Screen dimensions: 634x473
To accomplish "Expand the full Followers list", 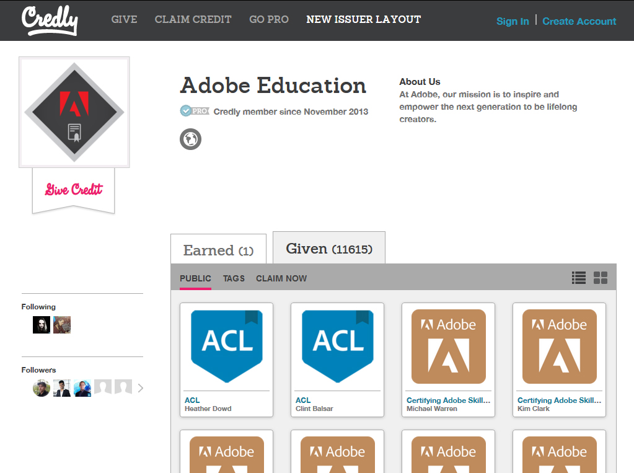I will coord(140,387).
